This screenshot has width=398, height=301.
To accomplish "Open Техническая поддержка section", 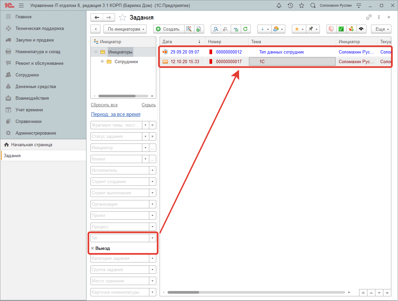I will point(39,29).
